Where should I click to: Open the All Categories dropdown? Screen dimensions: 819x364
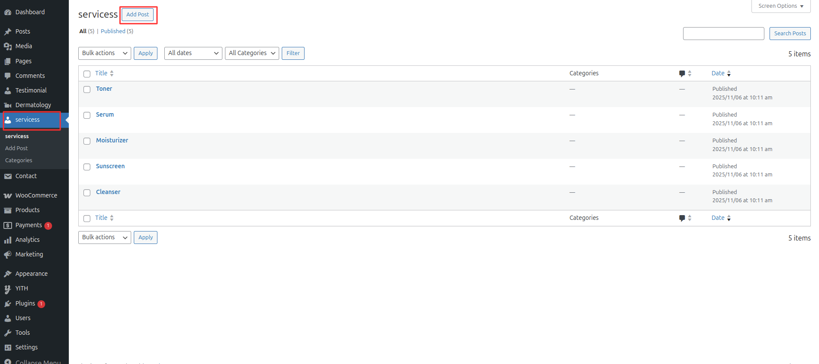(252, 53)
